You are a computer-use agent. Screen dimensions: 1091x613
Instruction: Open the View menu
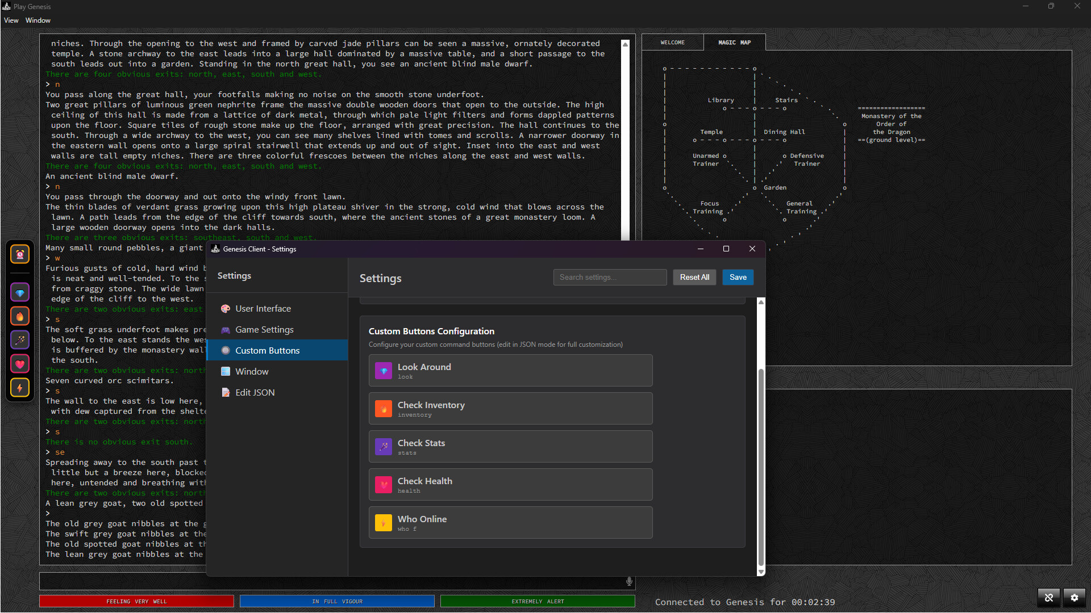(x=11, y=20)
